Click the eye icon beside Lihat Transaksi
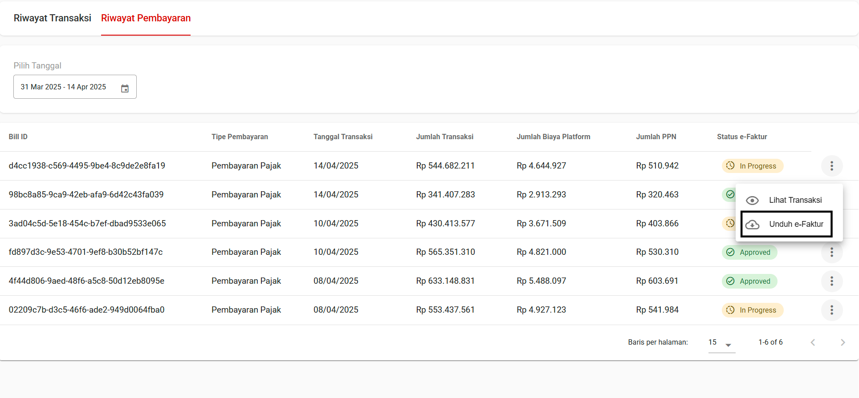Viewport: 859px width, 398px height. (x=752, y=201)
